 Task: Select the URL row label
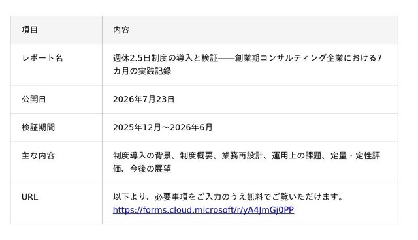pyautogui.click(x=29, y=197)
